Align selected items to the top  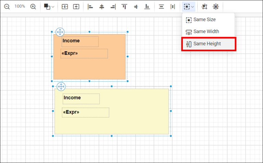pyautogui.click(x=124, y=7)
